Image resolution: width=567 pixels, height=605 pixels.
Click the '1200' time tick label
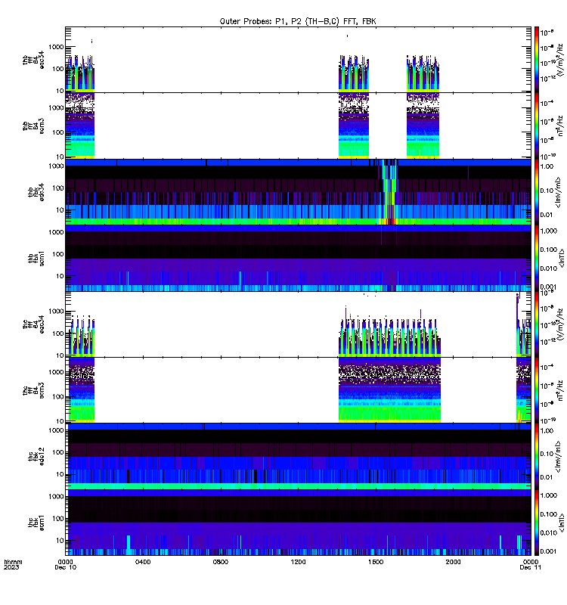coord(298,562)
